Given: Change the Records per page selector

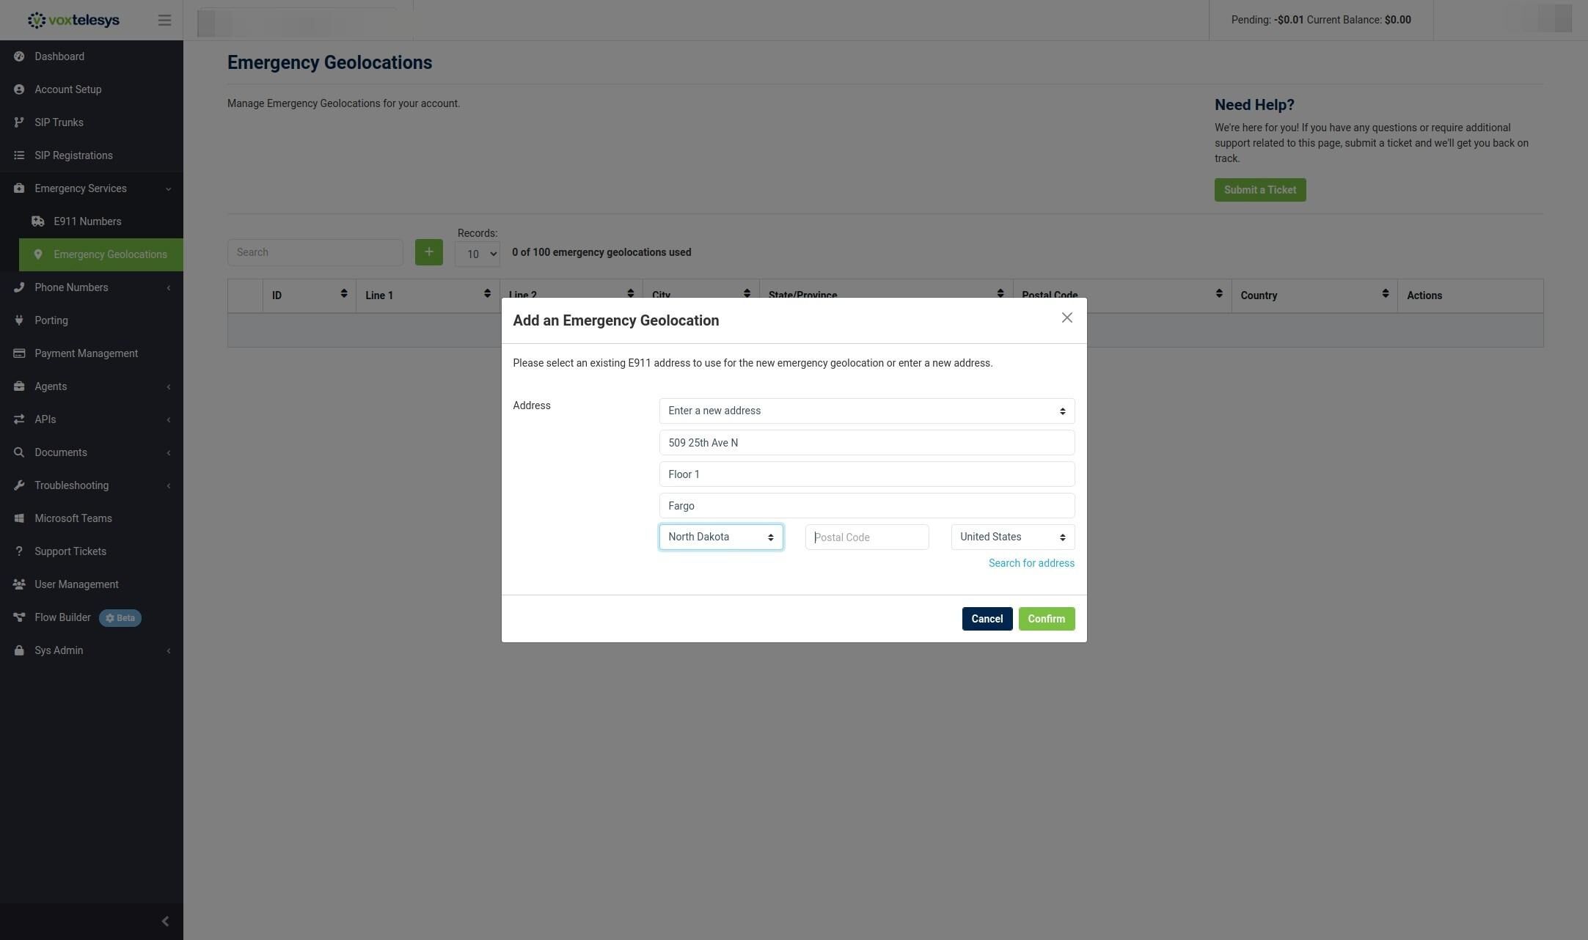Looking at the screenshot, I should click(478, 254).
